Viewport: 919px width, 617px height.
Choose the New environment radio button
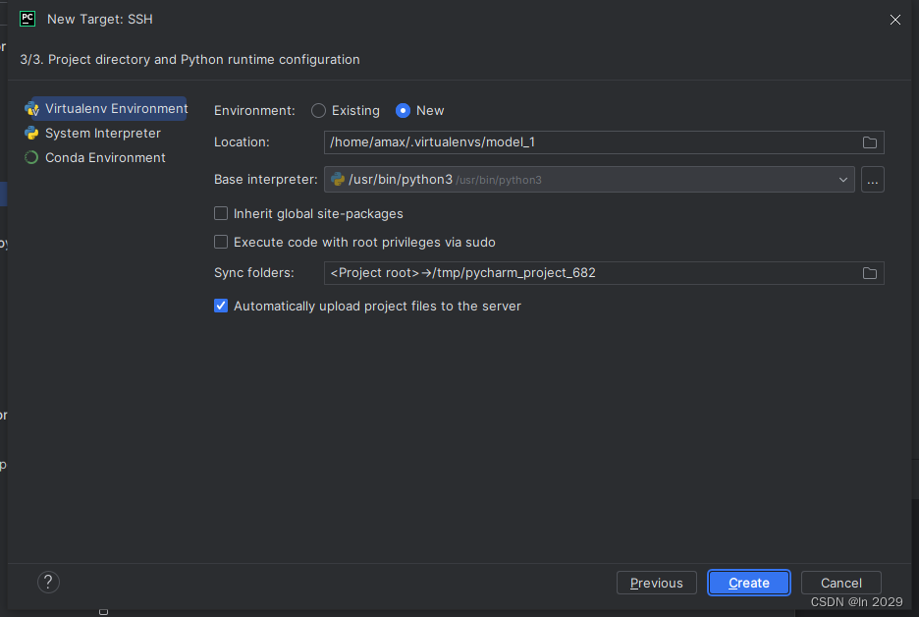[403, 111]
